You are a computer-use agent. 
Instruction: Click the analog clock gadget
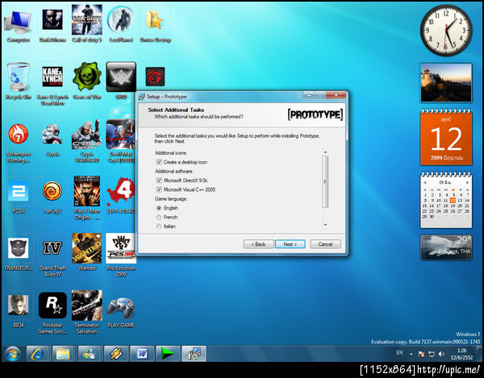coord(446,30)
